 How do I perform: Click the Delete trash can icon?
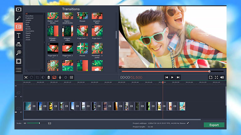pos(49,77)
